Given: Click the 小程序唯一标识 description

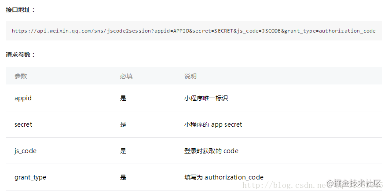Looking at the screenshot, I should [206, 98].
